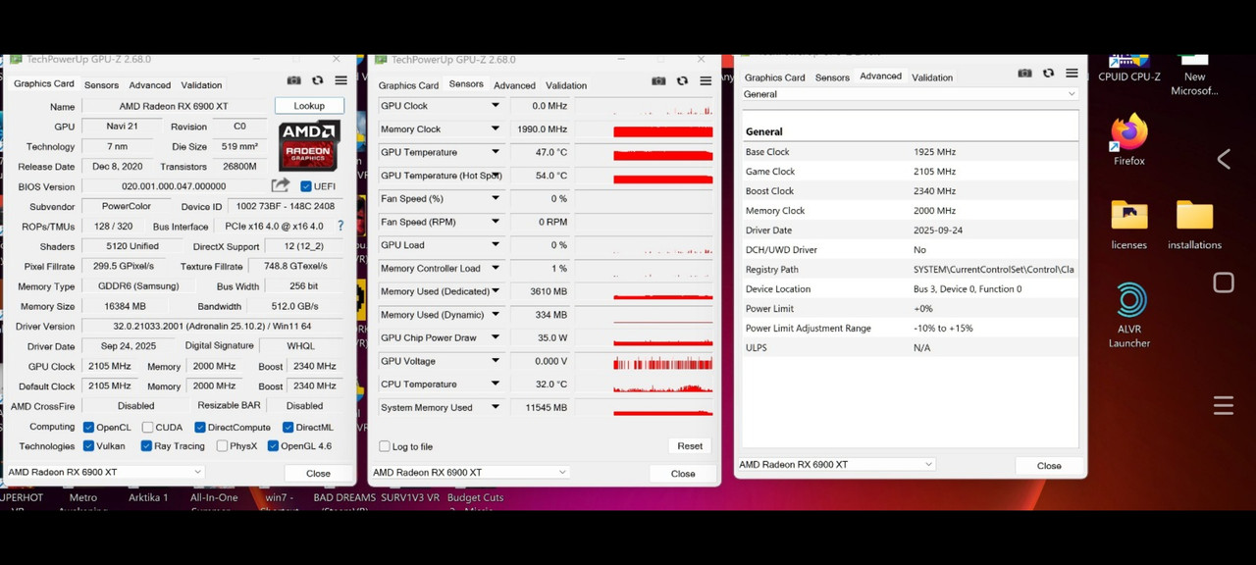Click BIOS Version field 020.001.000.047.000000
Image resolution: width=1256 pixels, height=565 pixels.
pyautogui.click(x=173, y=186)
